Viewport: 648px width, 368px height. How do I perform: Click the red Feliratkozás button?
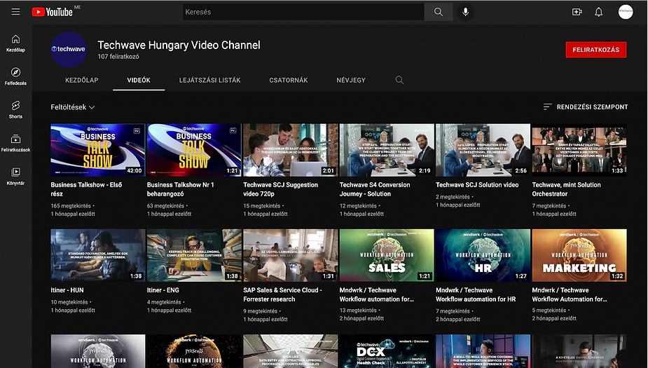pyautogui.click(x=595, y=50)
